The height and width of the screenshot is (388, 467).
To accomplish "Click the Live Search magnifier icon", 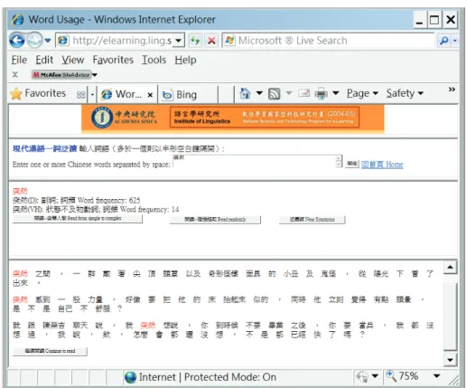I will click(x=444, y=41).
